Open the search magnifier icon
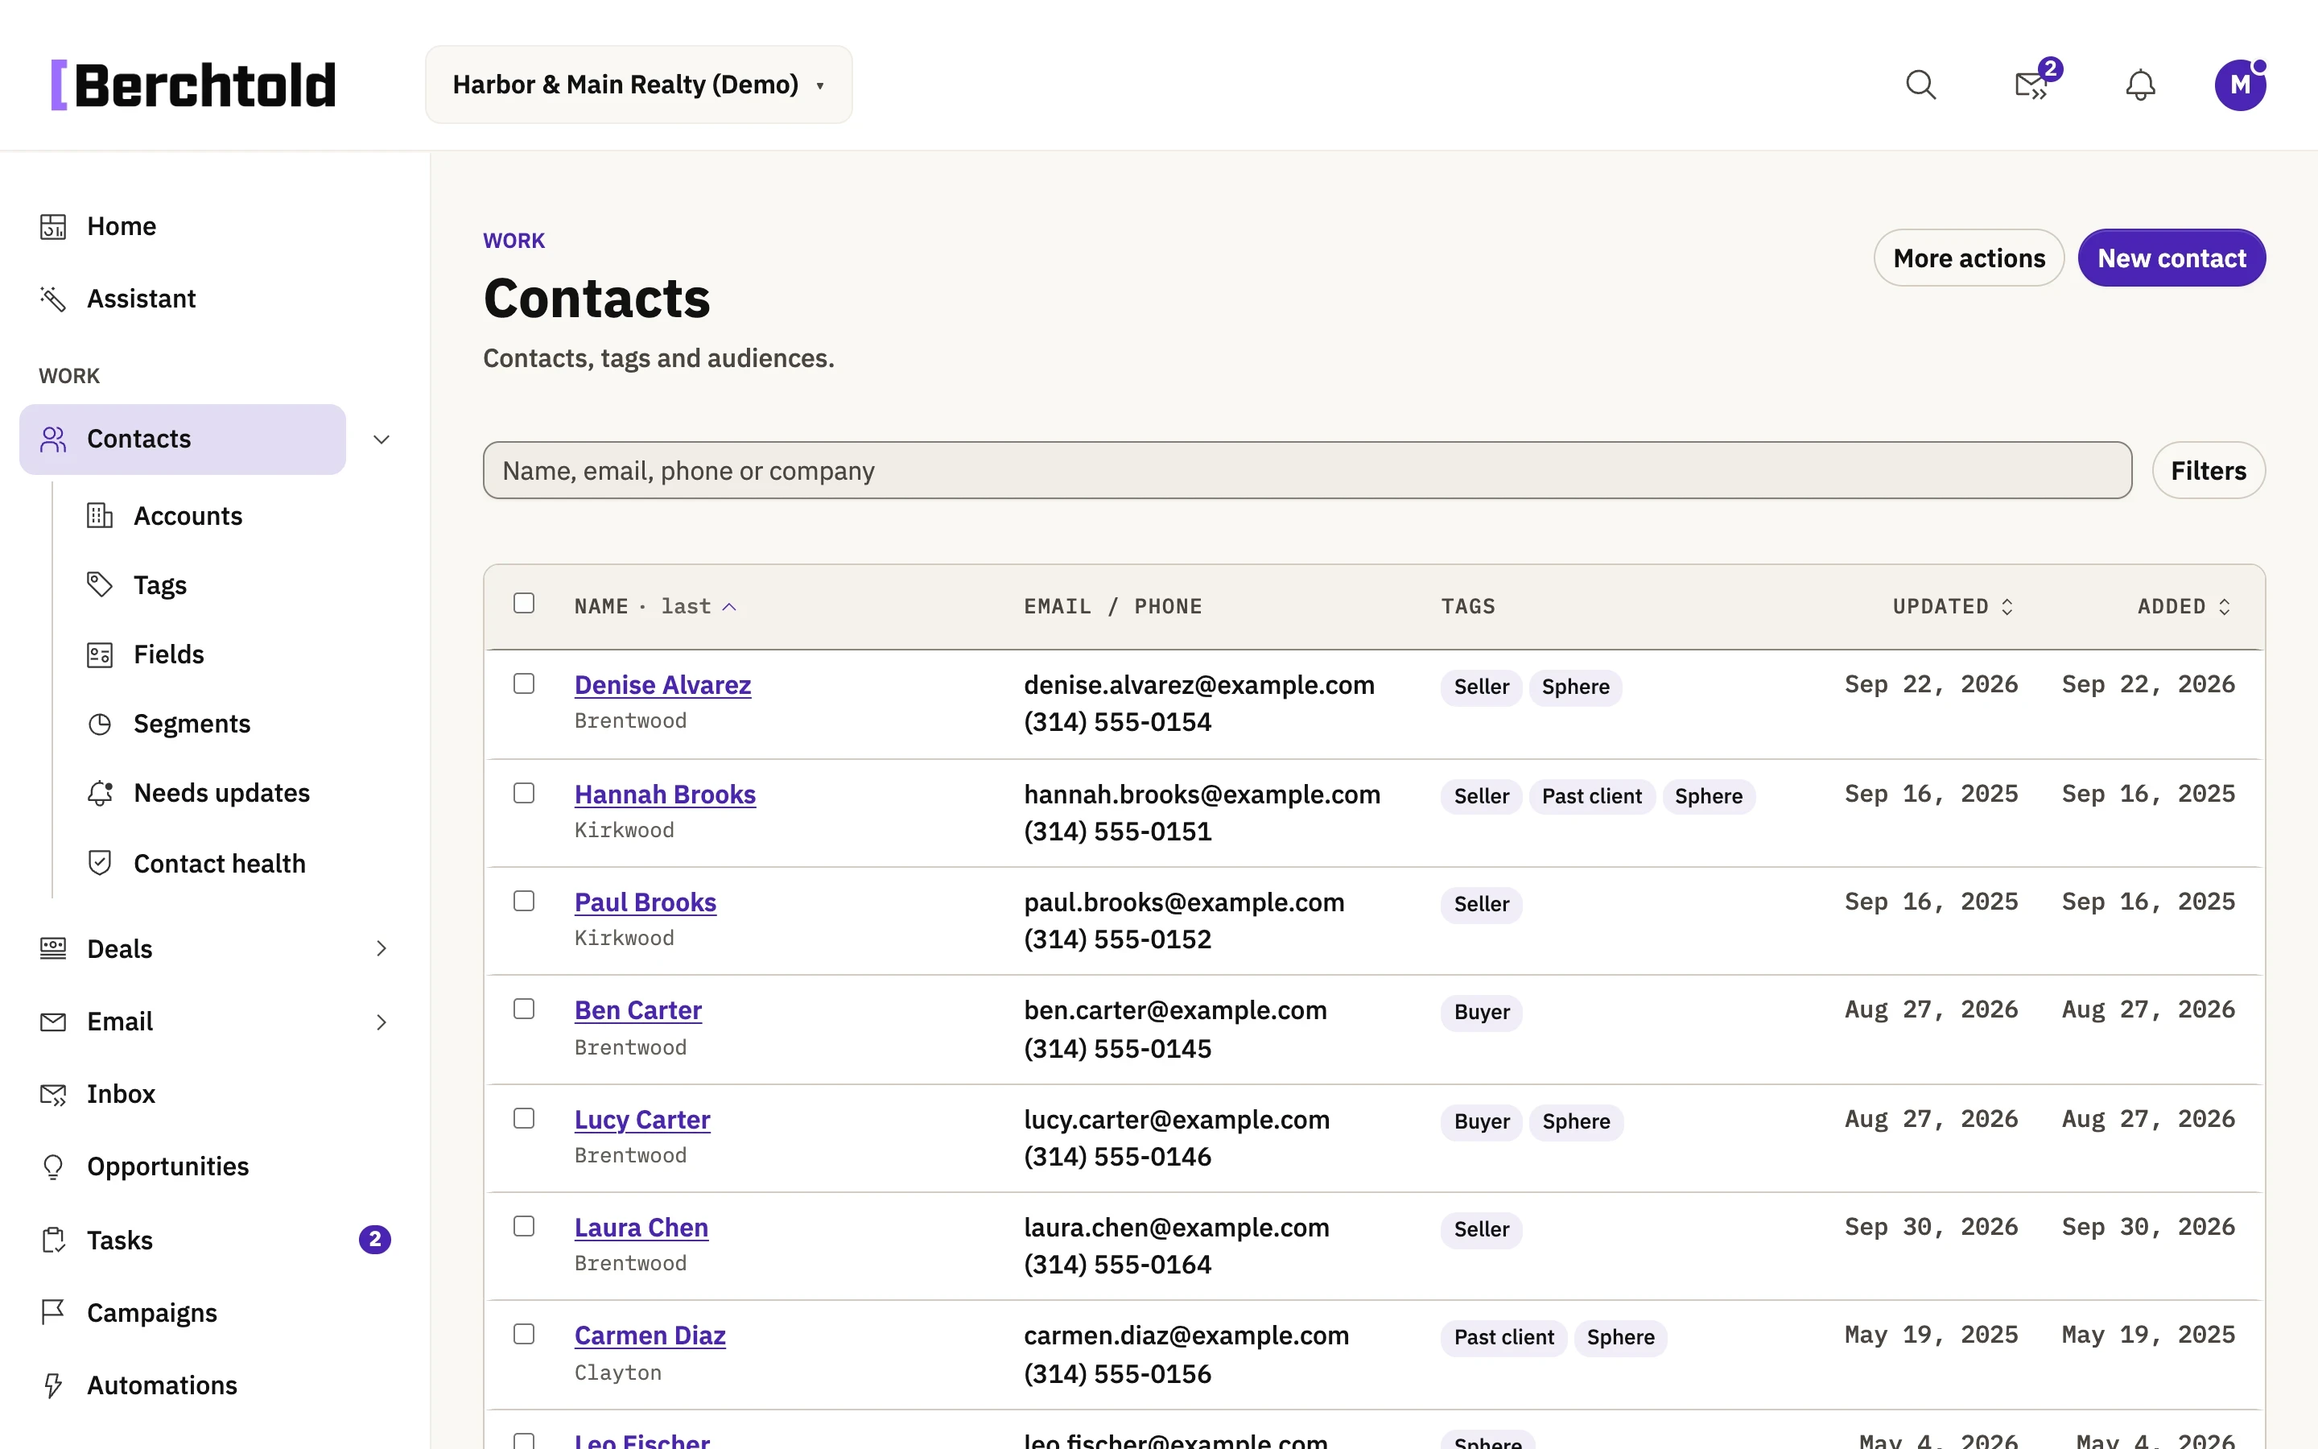The image size is (2318, 1449). click(x=1920, y=85)
